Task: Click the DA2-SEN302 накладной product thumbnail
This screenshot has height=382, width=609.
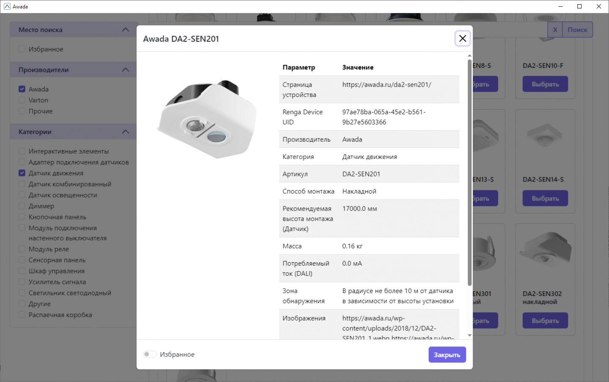Action: tap(546, 250)
